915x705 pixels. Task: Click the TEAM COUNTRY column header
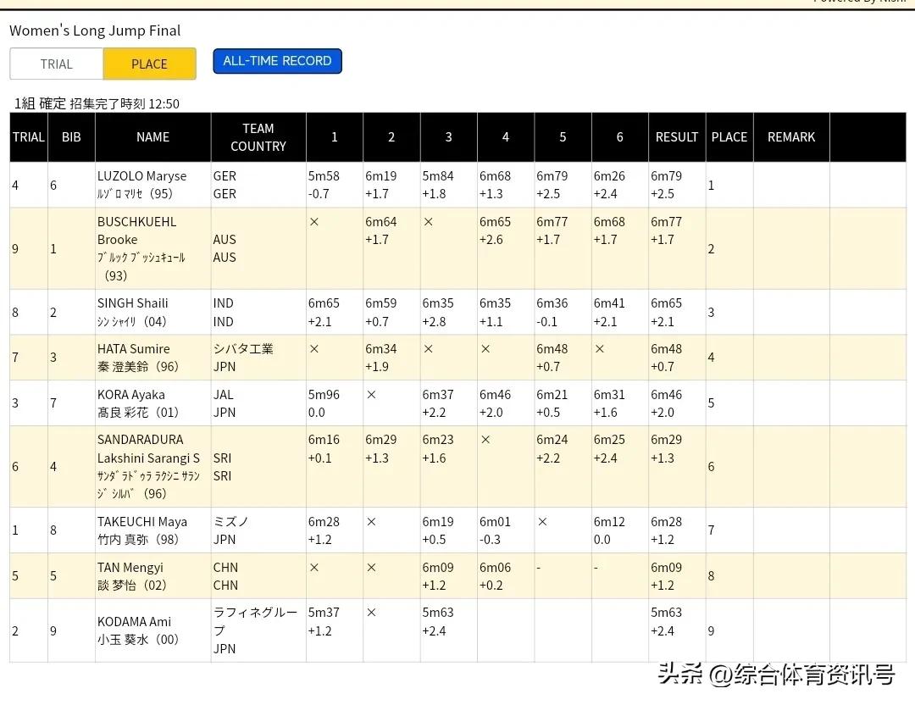[x=258, y=136]
